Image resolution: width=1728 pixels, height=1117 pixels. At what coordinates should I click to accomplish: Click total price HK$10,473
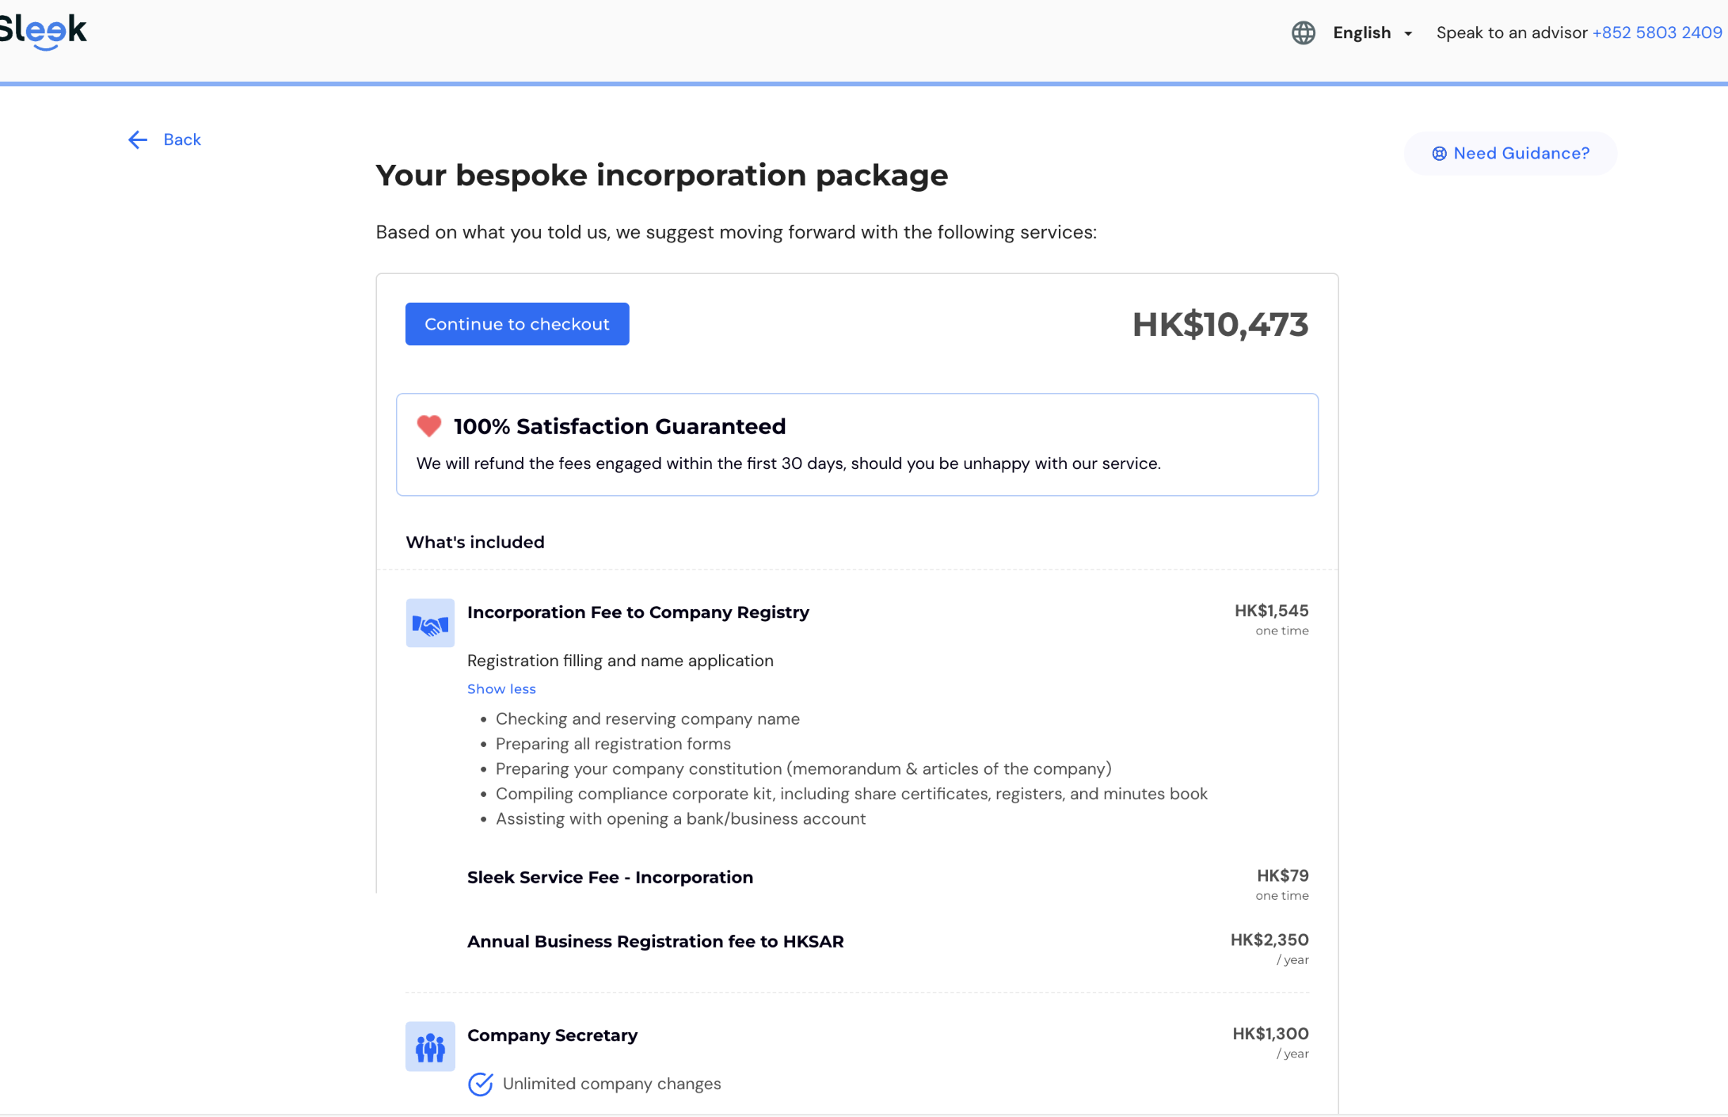point(1220,325)
